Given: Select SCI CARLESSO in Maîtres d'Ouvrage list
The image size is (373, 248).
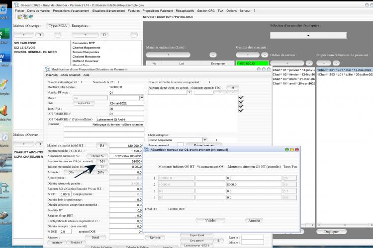Looking at the screenshot, I should (25, 43).
